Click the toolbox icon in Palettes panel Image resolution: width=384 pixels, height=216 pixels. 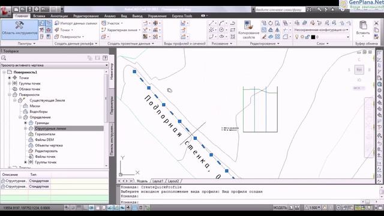(x=49, y=30)
